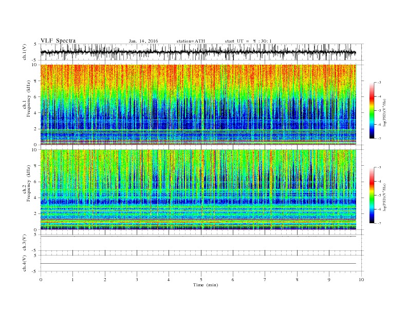
Task: Select the "Time (min)" axis label
Action: (x=206, y=285)
